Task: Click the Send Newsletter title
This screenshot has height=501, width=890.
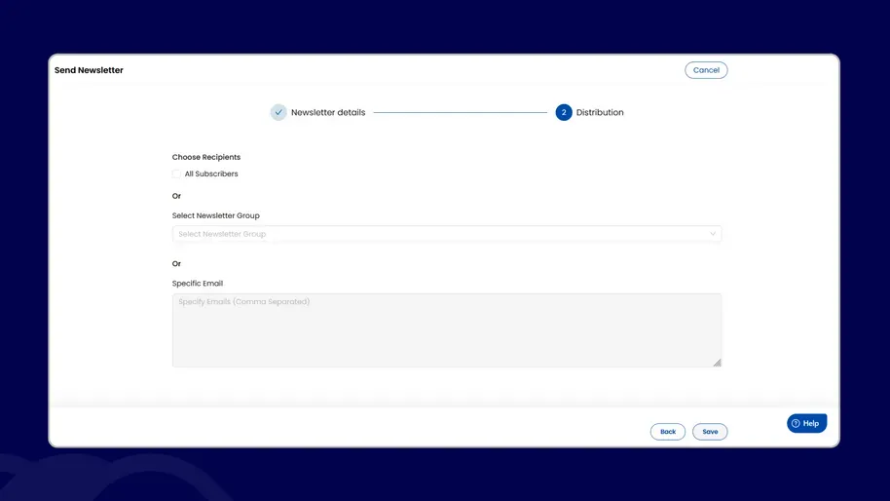Action: click(89, 70)
